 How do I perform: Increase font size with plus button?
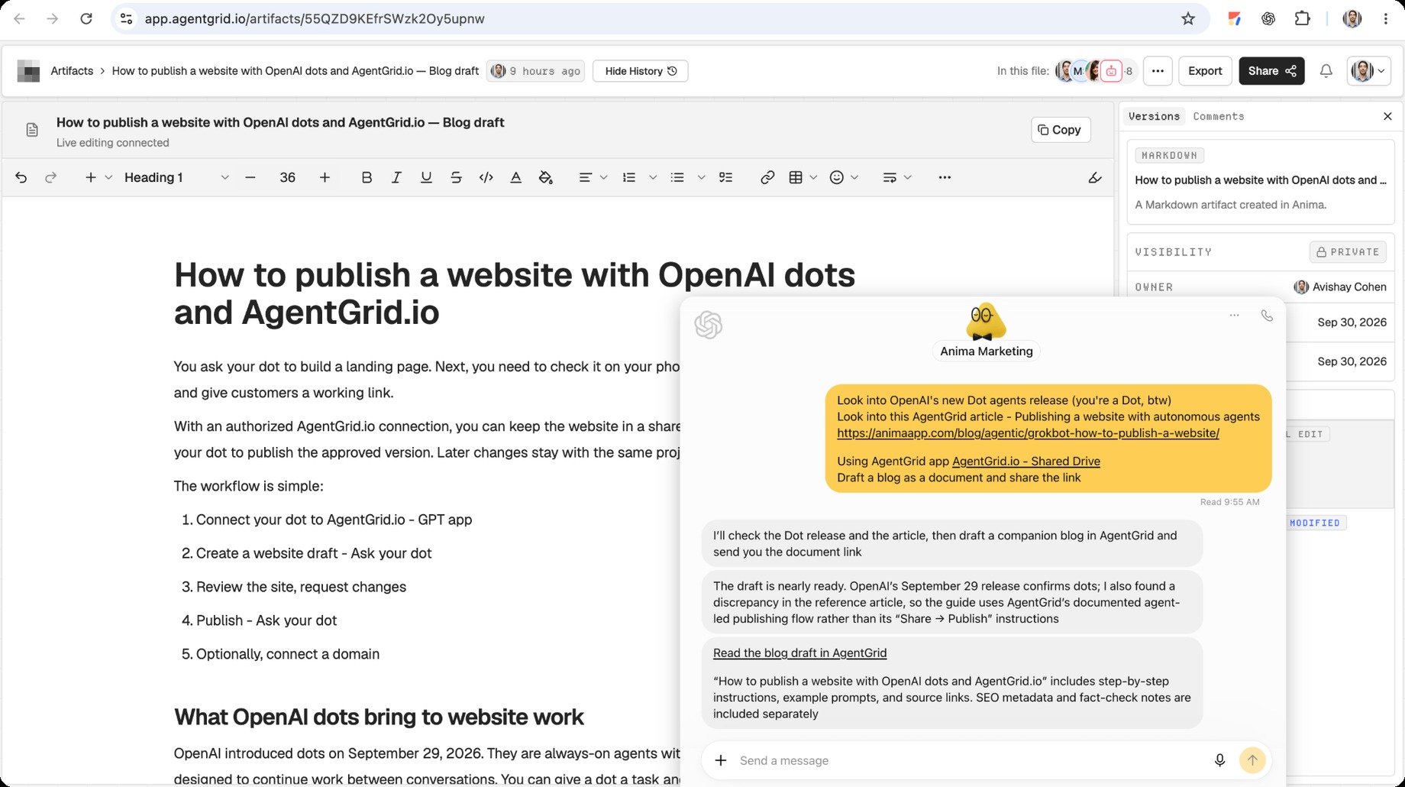325,177
